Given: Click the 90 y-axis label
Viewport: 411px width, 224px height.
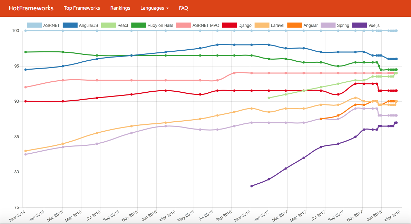Looking at the screenshot, I should 17,102.
